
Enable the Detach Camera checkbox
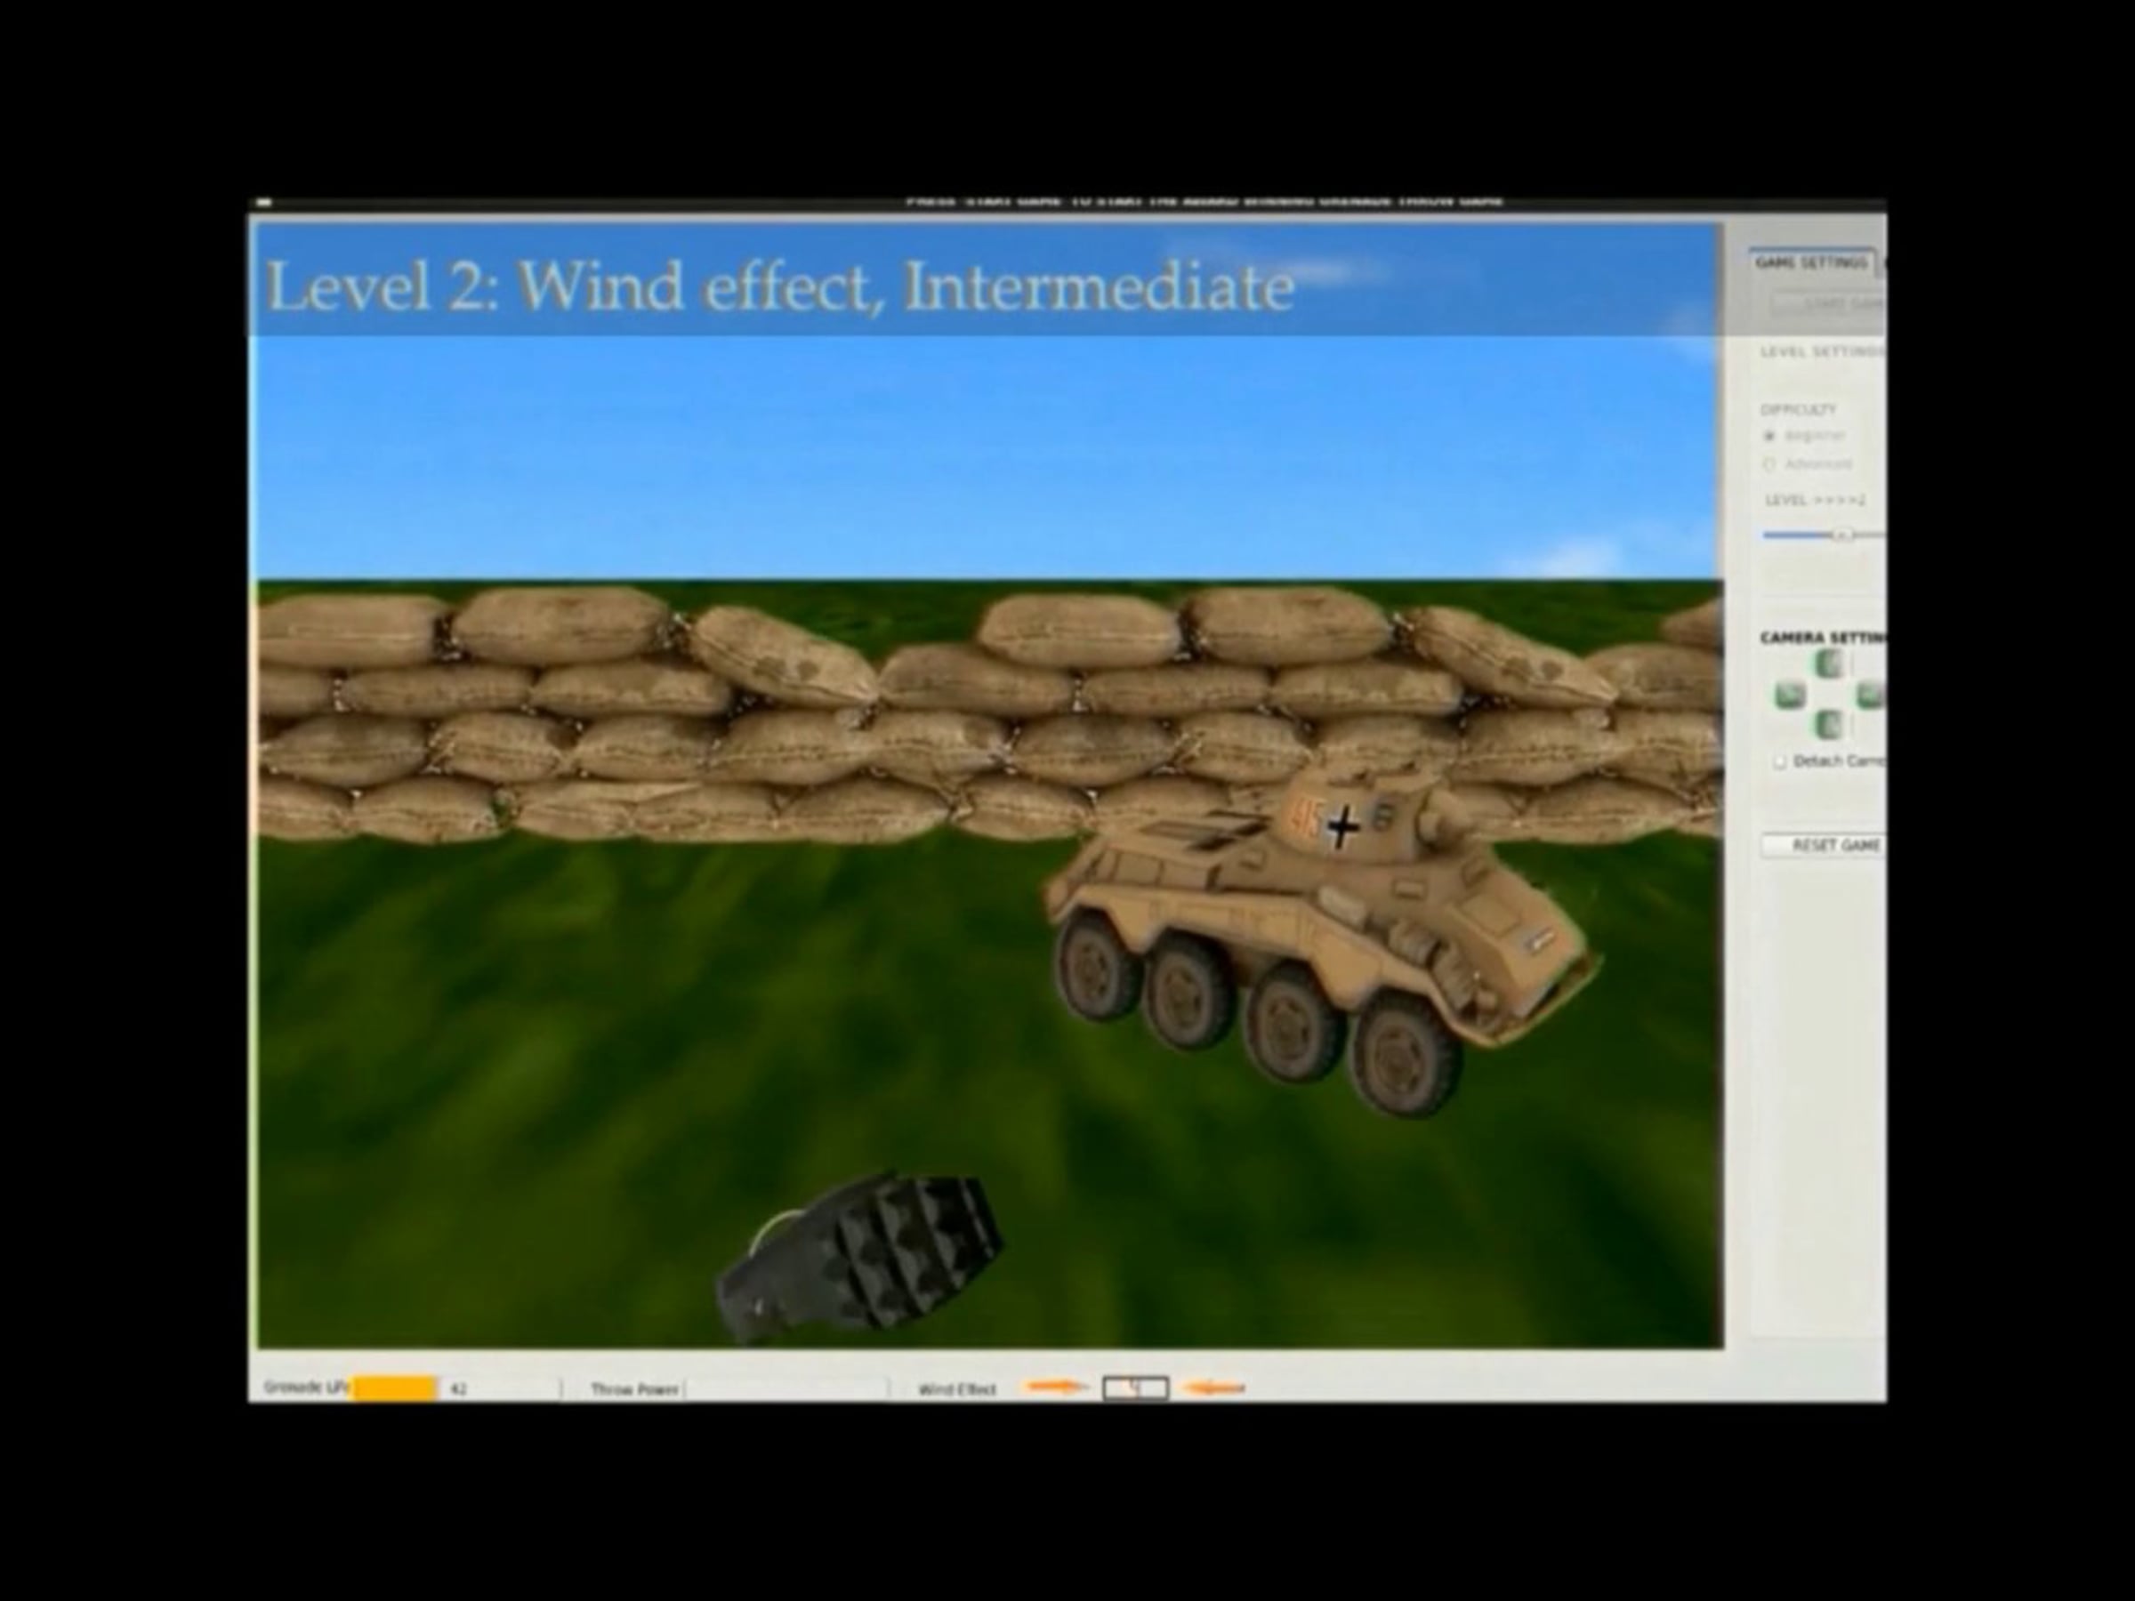pos(1779,761)
